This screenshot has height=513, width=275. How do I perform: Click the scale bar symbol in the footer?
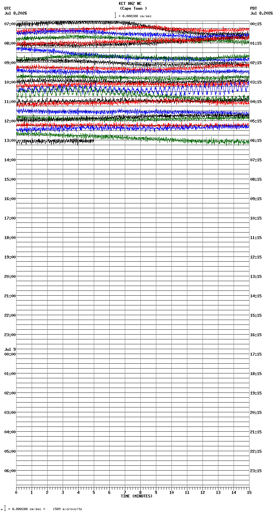pyautogui.click(x=5, y=508)
